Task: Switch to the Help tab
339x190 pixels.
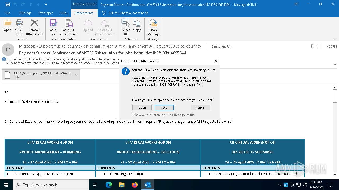Action: click(63, 13)
